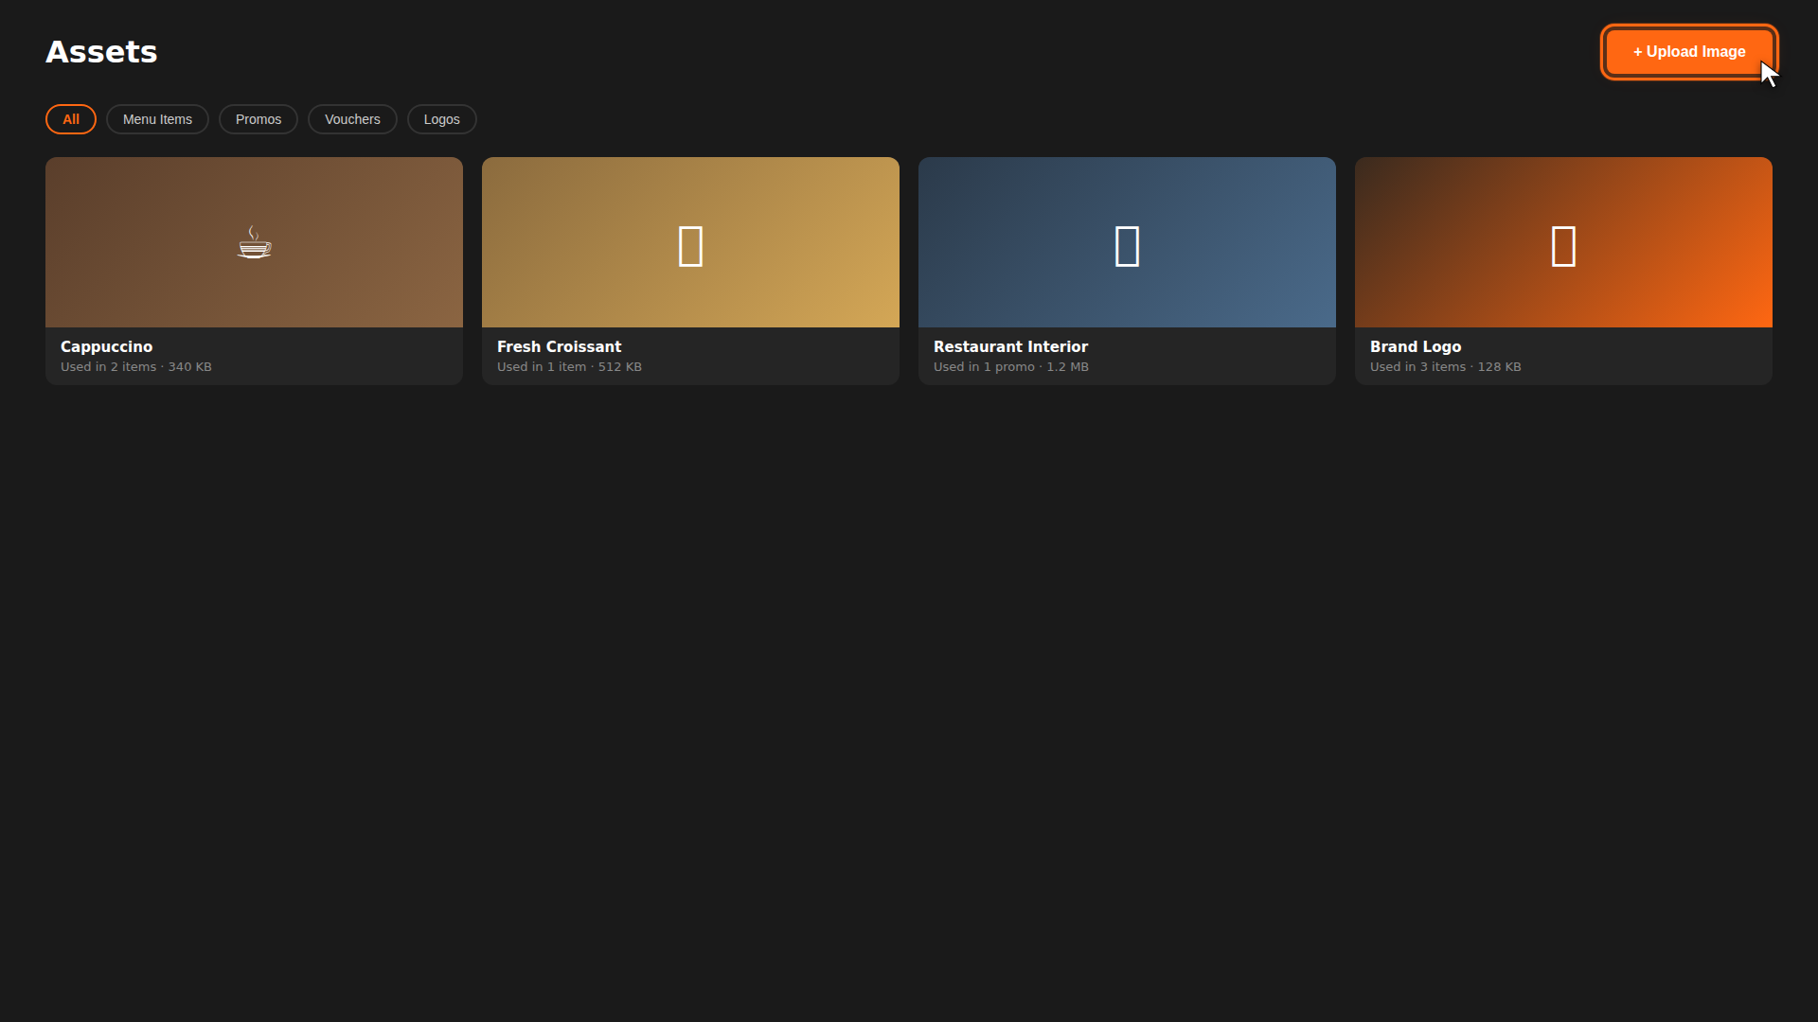1818x1022 pixels.
Task: Filter by Logos category
Action: [441, 119]
